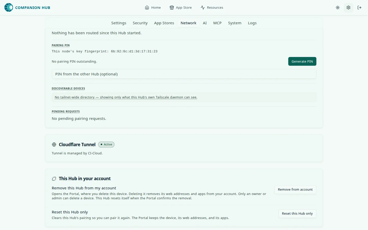Switch to the AI tab
This screenshot has width=368, height=230.
point(205,23)
